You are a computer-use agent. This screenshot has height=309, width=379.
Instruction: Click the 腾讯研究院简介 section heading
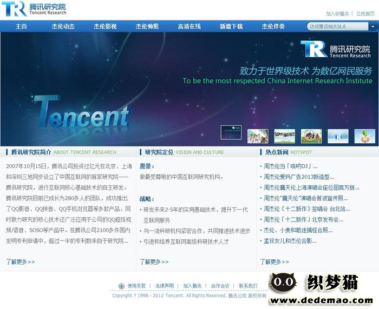(31, 152)
